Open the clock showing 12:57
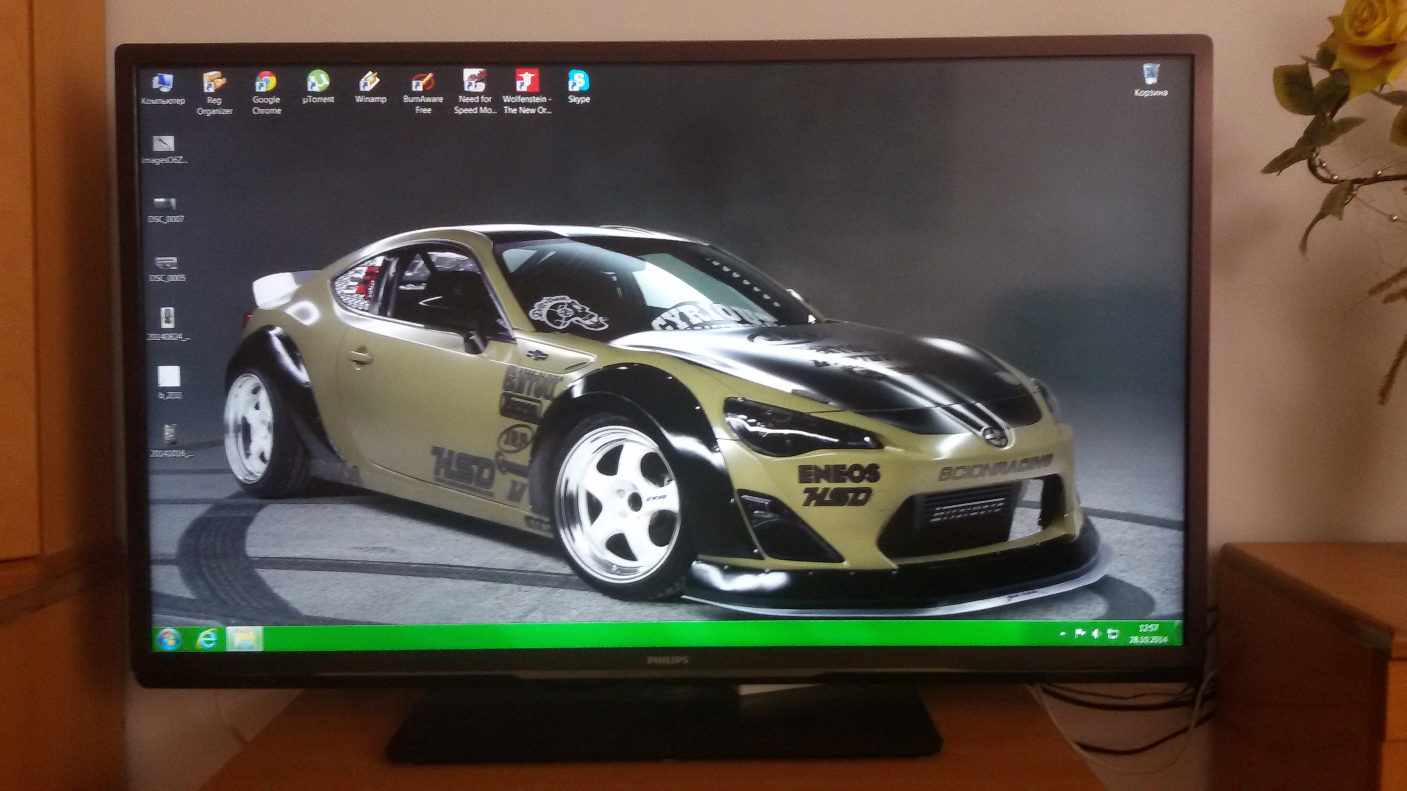This screenshot has height=791, width=1407. pos(1149,634)
